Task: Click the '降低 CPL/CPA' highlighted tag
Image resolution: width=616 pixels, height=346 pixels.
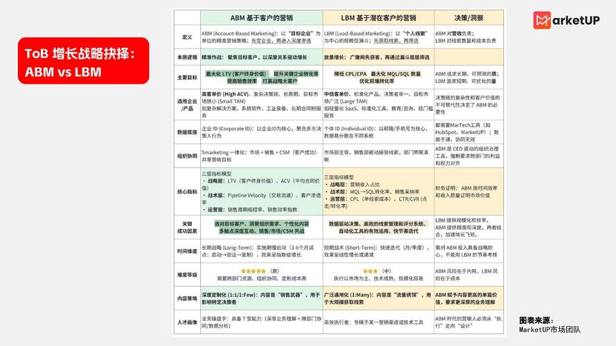Action: coord(351,74)
